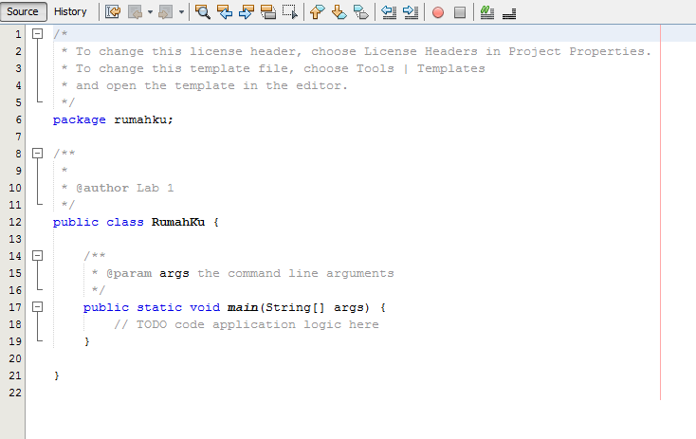Stop Macro Recording square button
The image size is (696, 439).
pos(460,12)
